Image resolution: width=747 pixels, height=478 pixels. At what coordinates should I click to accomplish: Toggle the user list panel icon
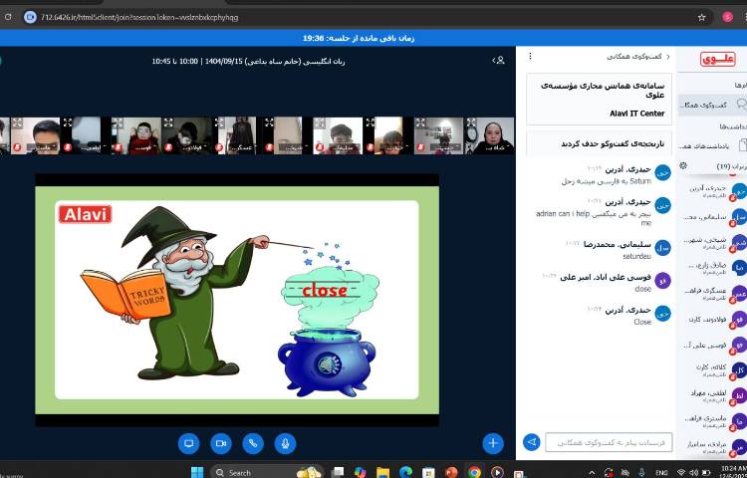(x=499, y=61)
